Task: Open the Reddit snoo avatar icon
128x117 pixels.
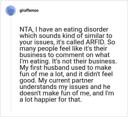Action: pos(11,11)
